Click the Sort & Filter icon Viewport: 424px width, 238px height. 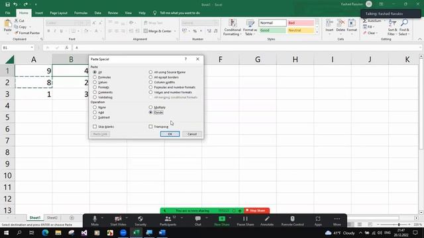(392, 23)
